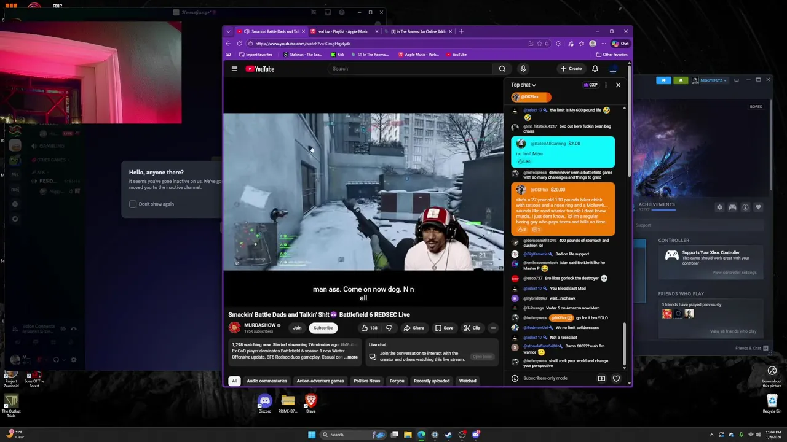The image size is (787, 442).
Task: Open browser Copilot Chat button
Action: coord(620,44)
